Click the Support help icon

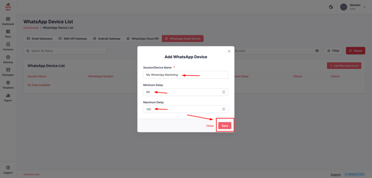(8, 167)
